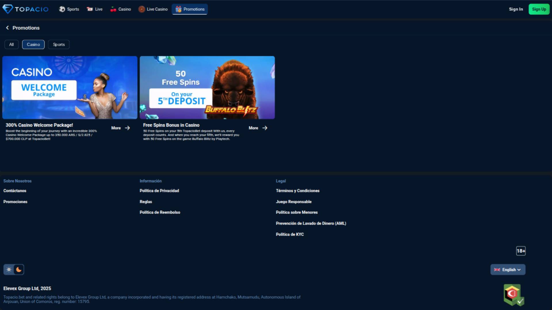Click the 18+ age badge
This screenshot has height=310, width=552.
point(521,251)
